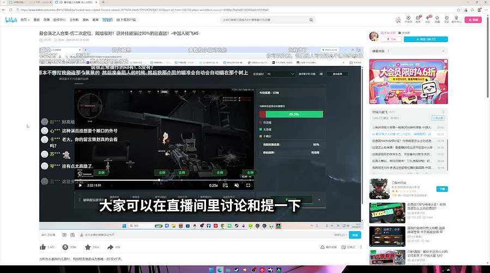This screenshot has height=273, width=490.
Task: Seek on the inner video progress bar
Action: pyautogui.click(x=164, y=180)
